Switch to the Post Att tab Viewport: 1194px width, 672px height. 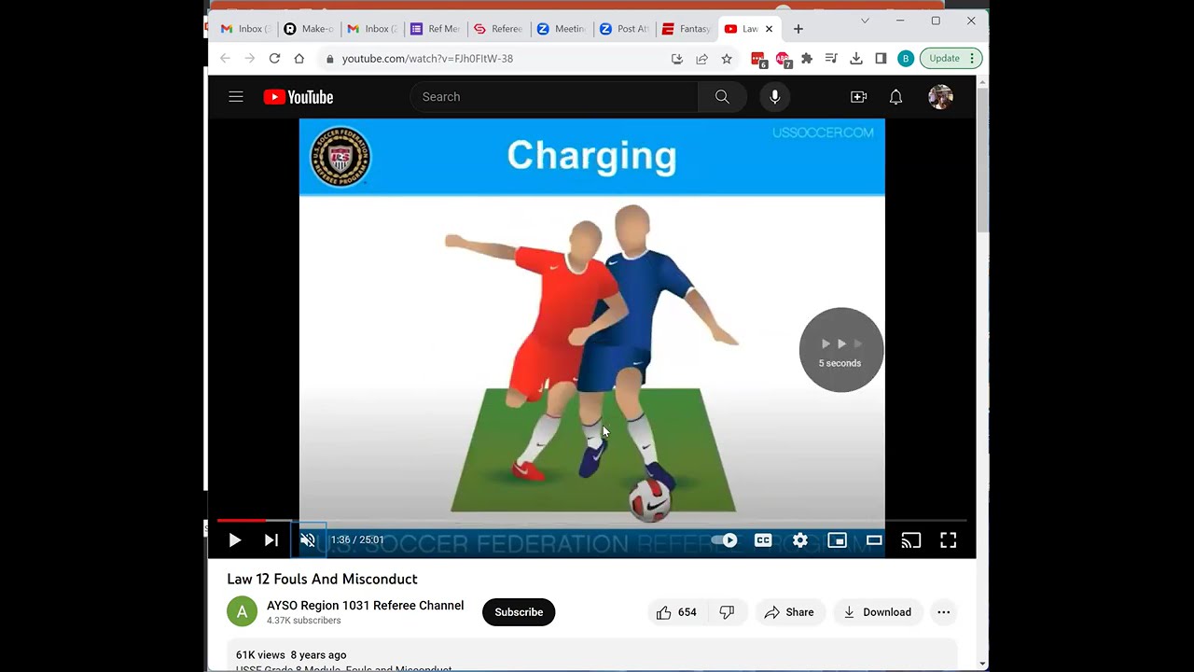point(625,29)
